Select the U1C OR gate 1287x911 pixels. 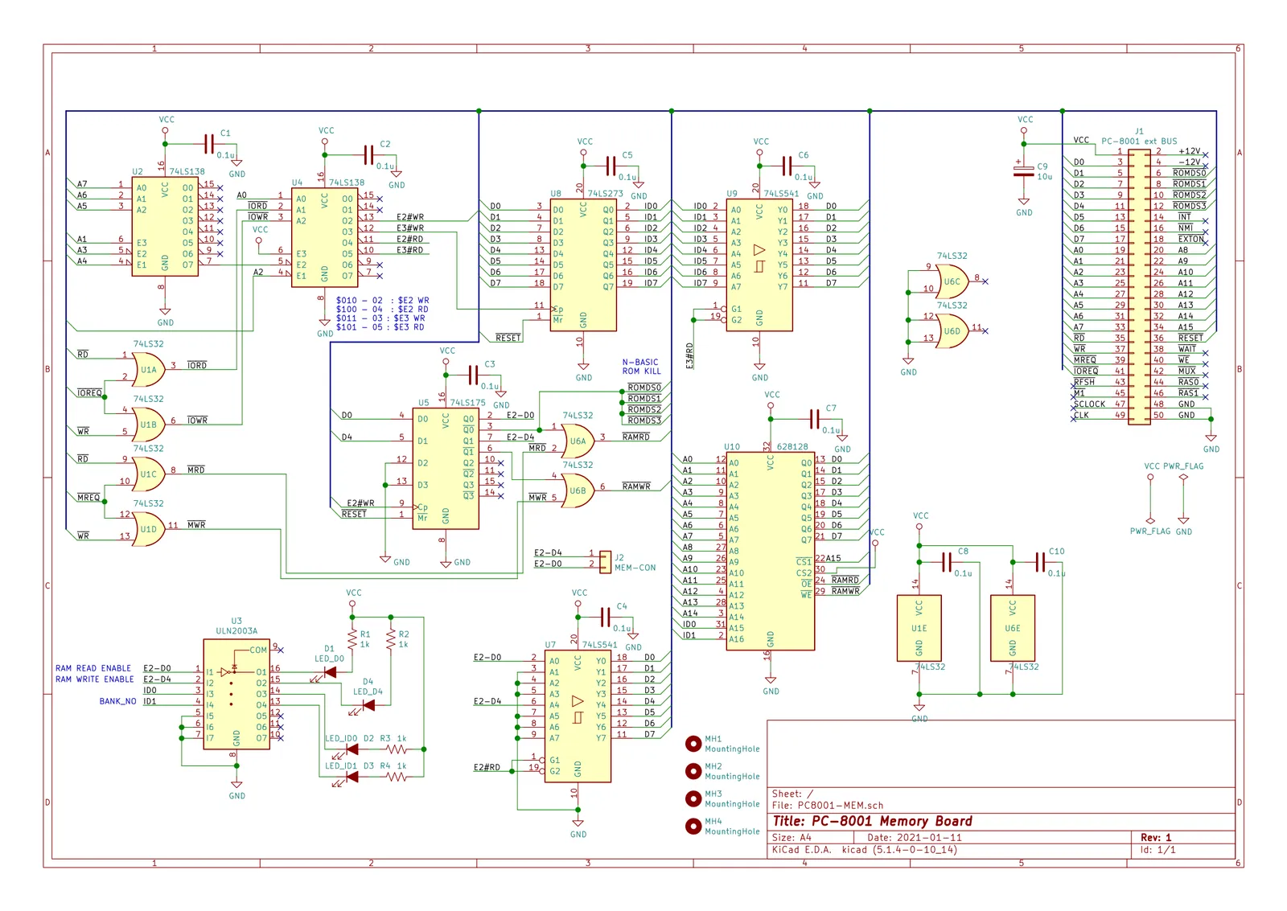149,474
